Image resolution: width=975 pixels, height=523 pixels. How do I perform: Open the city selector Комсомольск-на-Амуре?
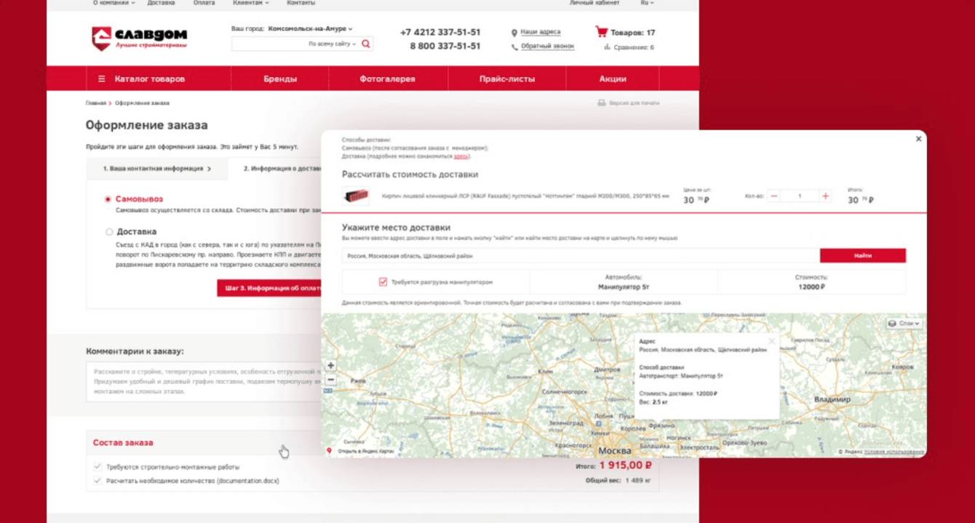[x=310, y=29]
